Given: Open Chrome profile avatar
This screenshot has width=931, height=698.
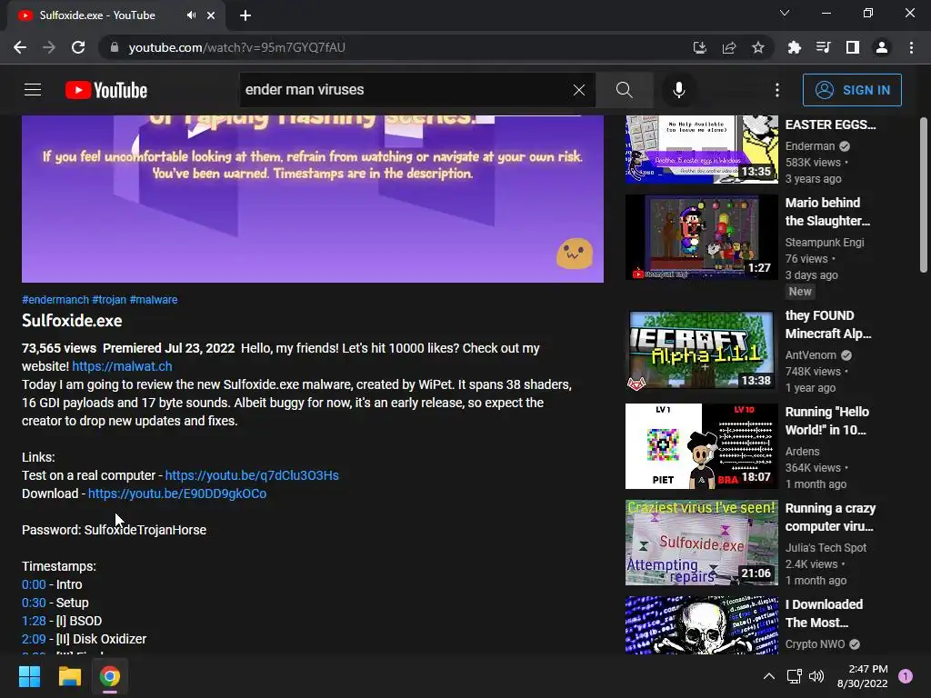Looking at the screenshot, I should coord(882,47).
